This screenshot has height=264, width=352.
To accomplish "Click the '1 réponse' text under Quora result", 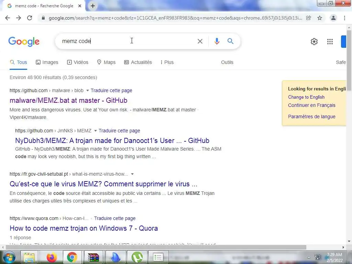I will point(20,238).
